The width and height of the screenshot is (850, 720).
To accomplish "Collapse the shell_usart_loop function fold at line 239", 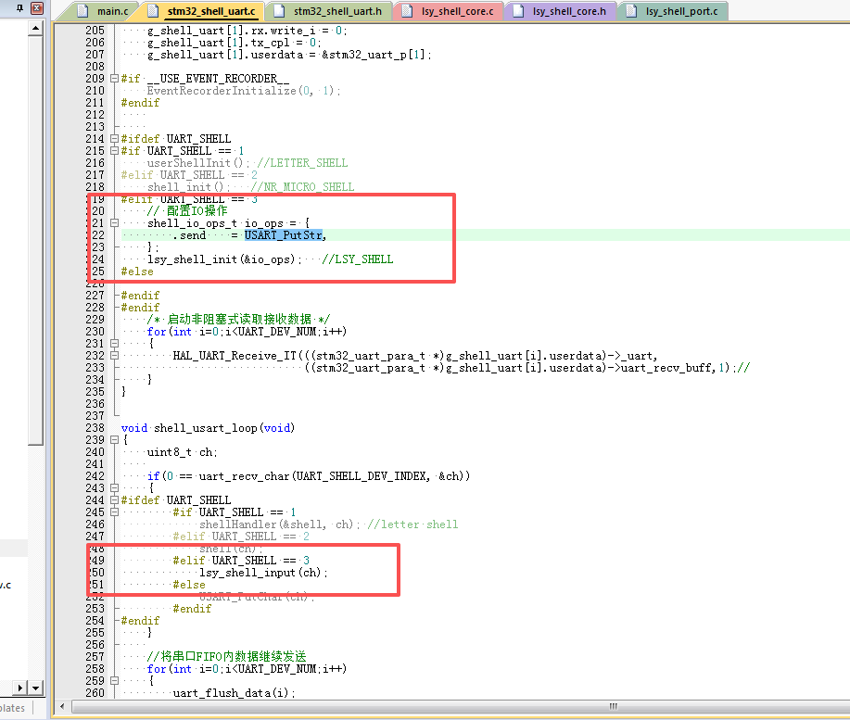I will coord(114,440).
